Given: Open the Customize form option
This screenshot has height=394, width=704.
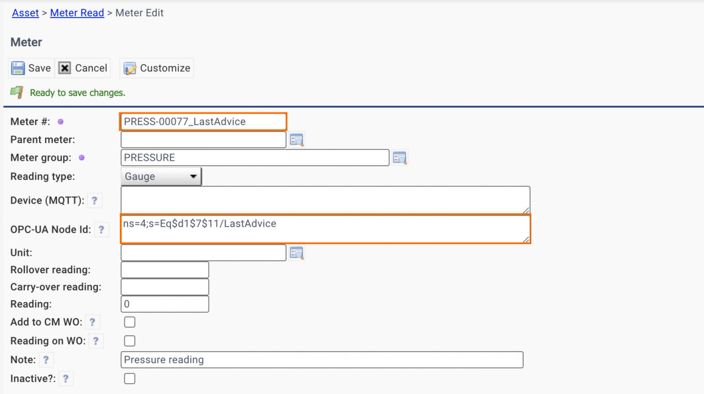Looking at the screenshot, I should pyautogui.click(x=157, y=68).
